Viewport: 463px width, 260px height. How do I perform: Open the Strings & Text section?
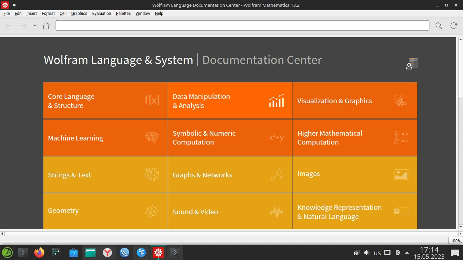tap(105, 175)
